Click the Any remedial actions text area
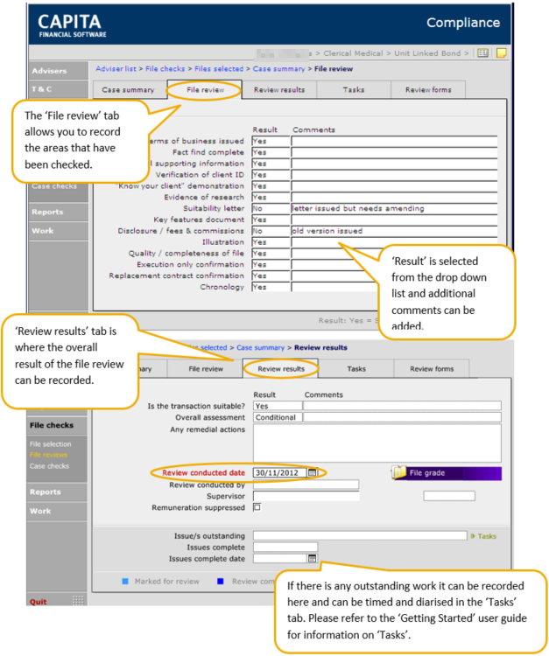The width and height of the screenshot is (549, 656). (377, 443)
